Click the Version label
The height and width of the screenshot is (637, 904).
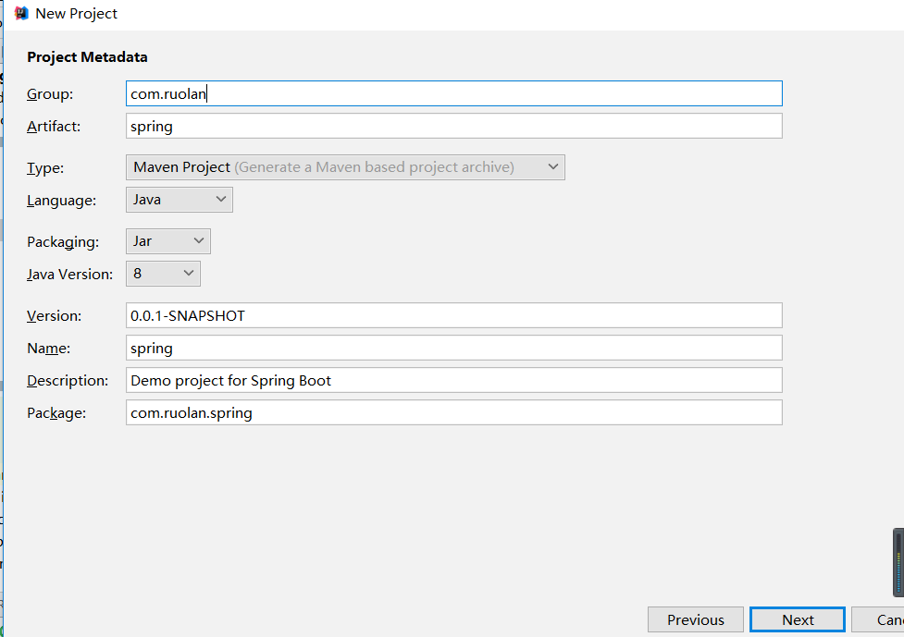(55, 315)
